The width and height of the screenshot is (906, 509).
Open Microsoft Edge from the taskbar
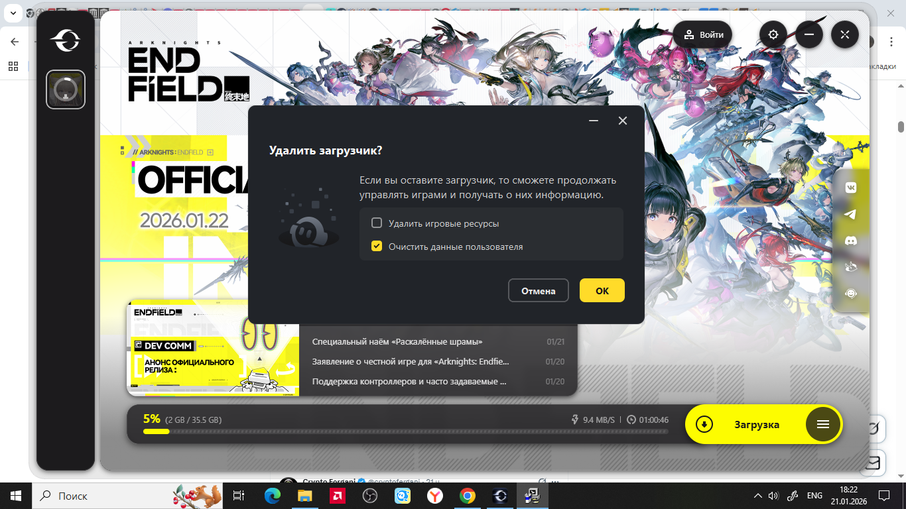(273, 495)
